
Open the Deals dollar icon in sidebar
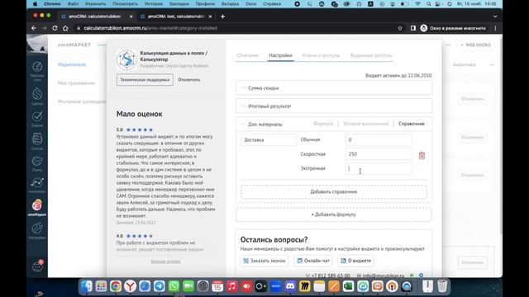(37, 94)
